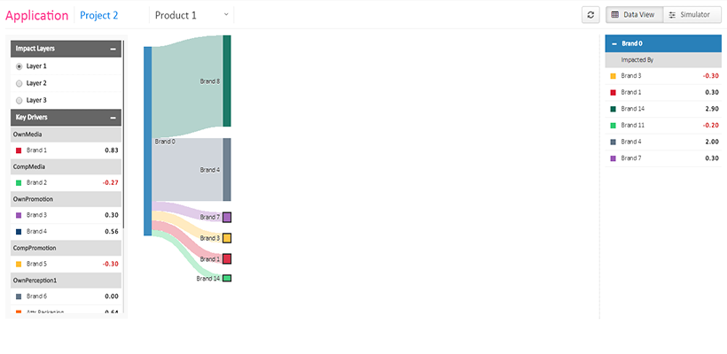The width and height of the screenshot is (727, 354).
Task: Select the Layer 3 radio button
Action: pos(20,100)
